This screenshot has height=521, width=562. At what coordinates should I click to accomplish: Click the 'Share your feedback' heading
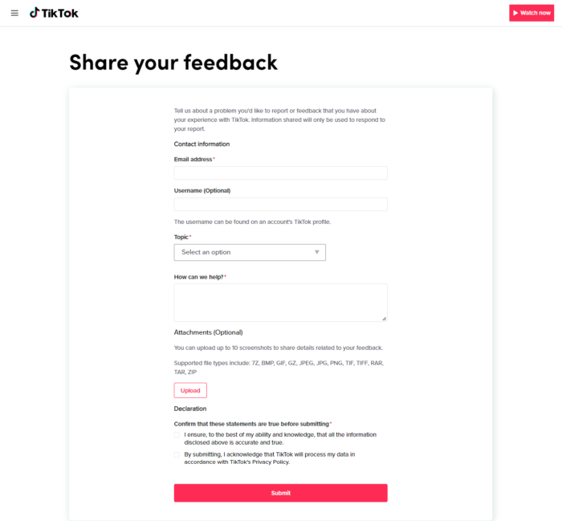[173, 62]
